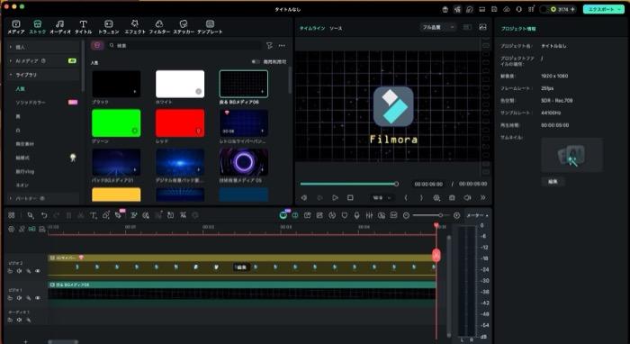This screenshot has width=630, height=344.
Task: Step back one frame in preview
Action: [x=304, y=198]
